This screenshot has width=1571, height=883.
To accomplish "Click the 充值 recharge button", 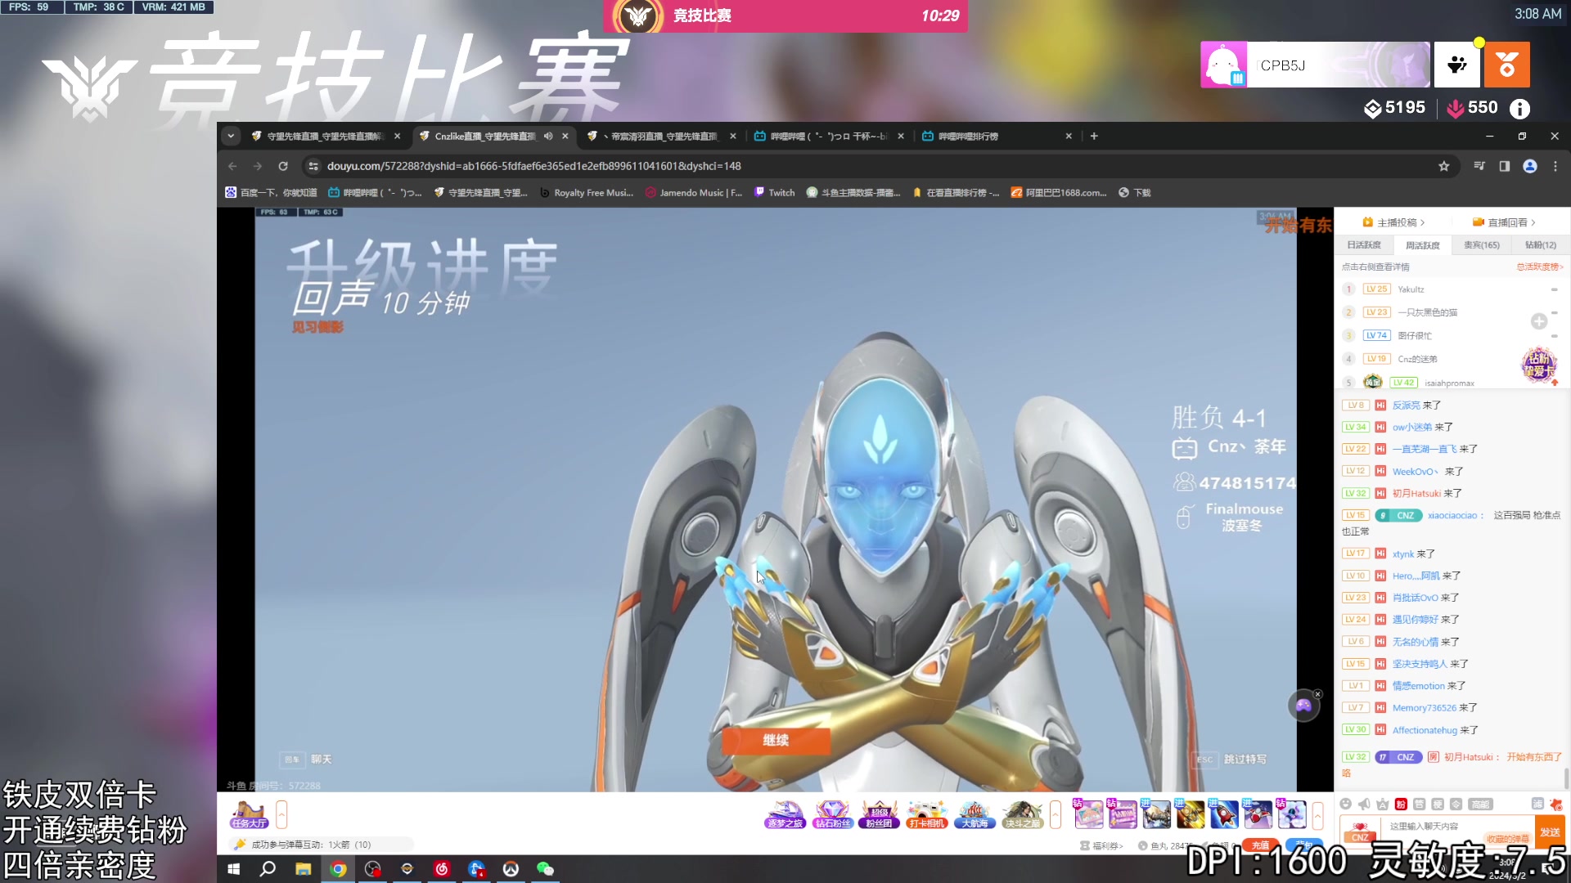I will point(1260,845).
